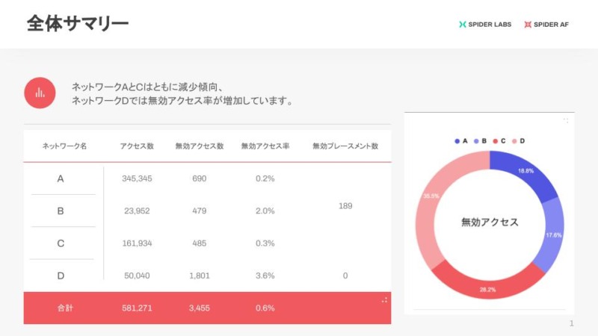The image size is (598, 336).
Task: Click the page number 1
Action: pos(571,323)
